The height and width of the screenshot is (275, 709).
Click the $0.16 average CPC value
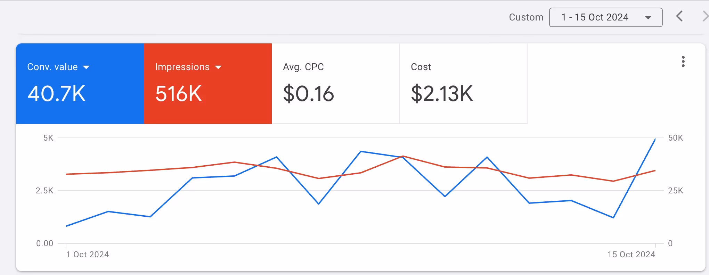click(x=309, y=94)
